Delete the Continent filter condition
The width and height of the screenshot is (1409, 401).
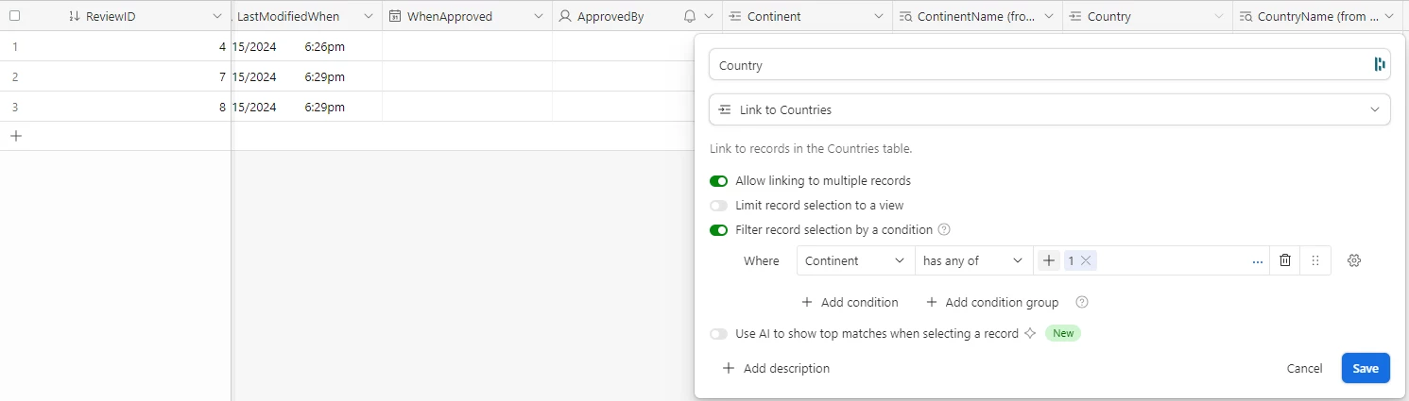click(x=1284, y=260)
